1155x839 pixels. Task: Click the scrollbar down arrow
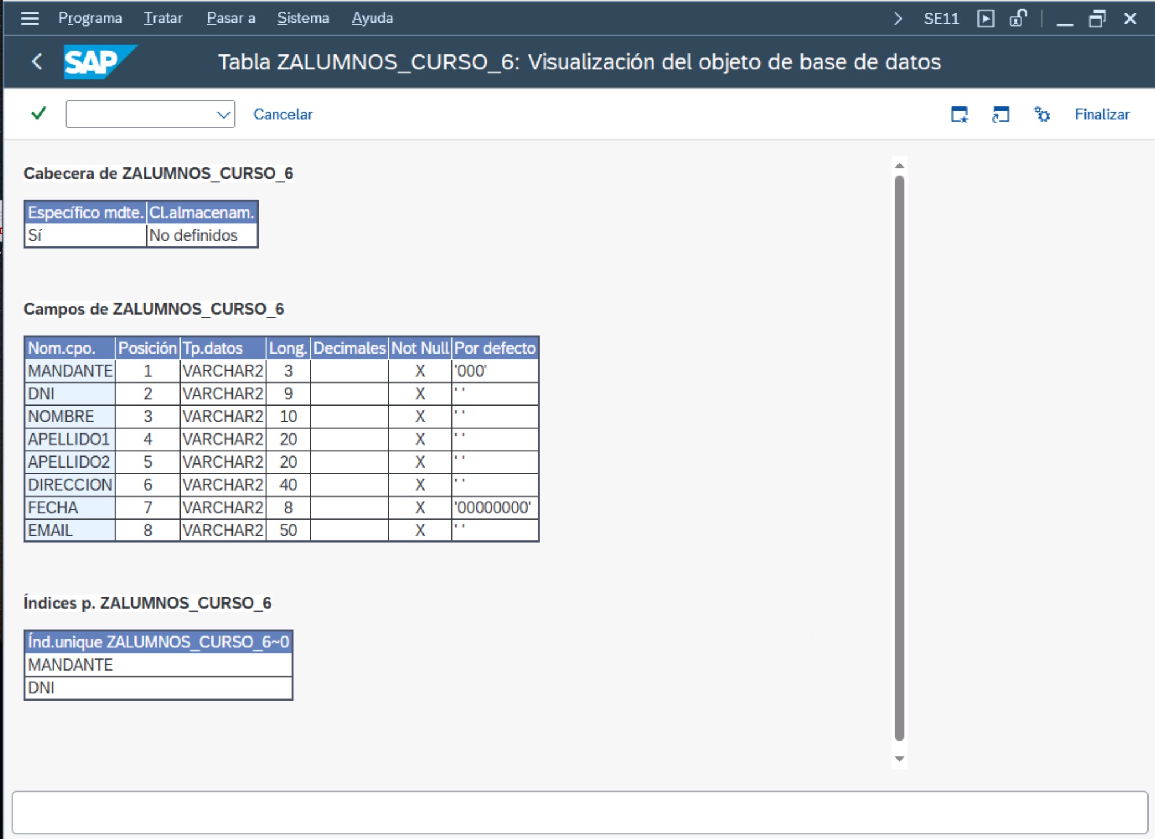tap(899, 759)
